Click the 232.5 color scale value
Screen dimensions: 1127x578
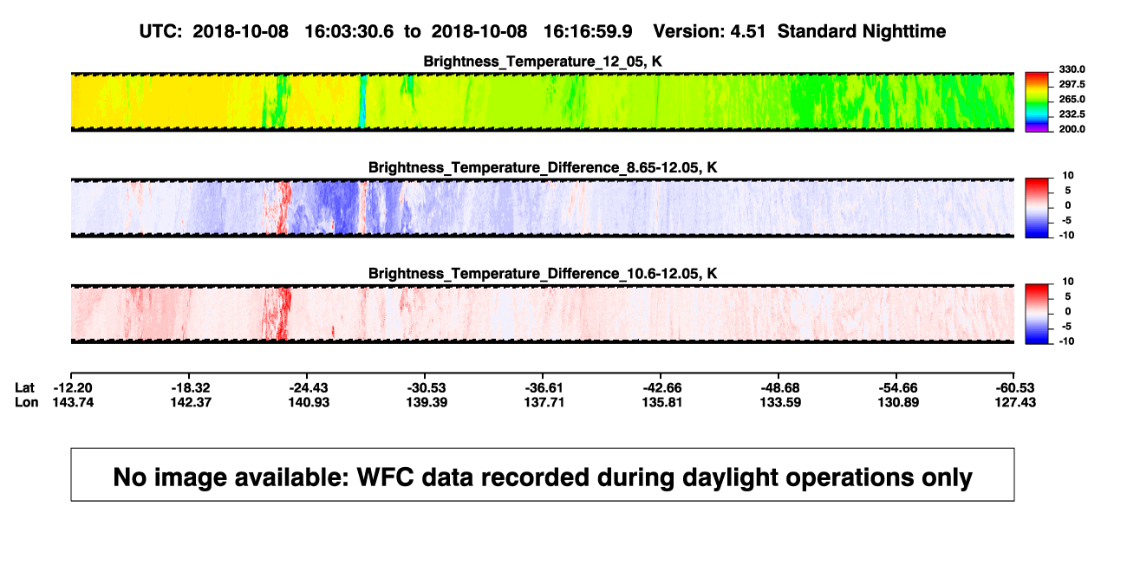pyautogui.click(x=1072, y=114)
